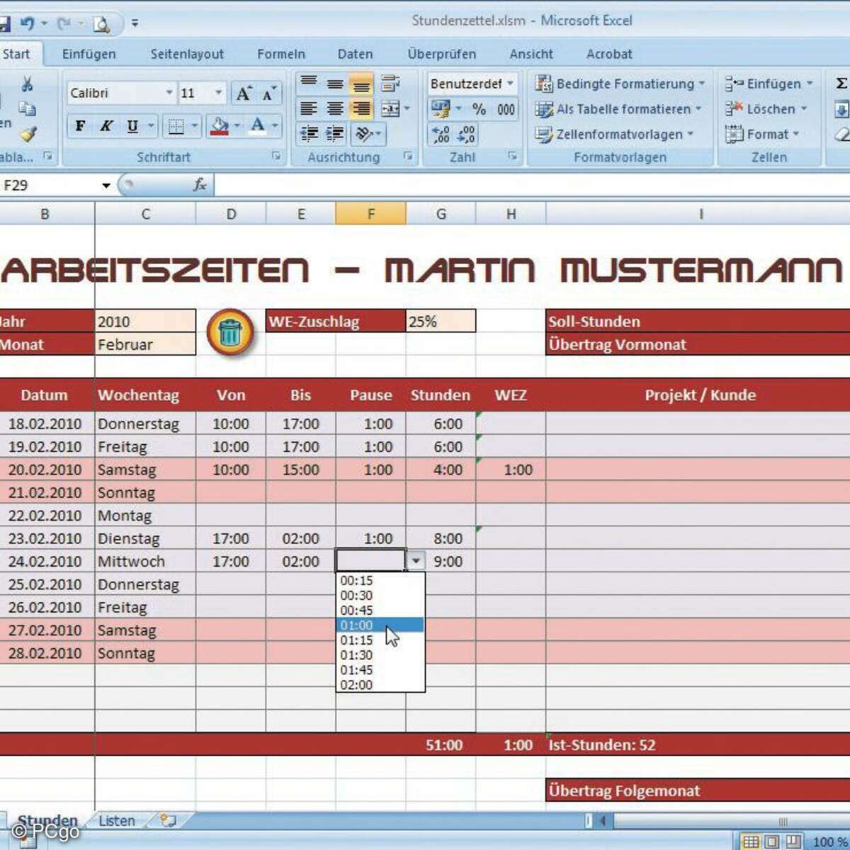This screenshot has height=850, width=850.
Task: Open the Formeln ribbon tab
Action: [x=280, y=54]
